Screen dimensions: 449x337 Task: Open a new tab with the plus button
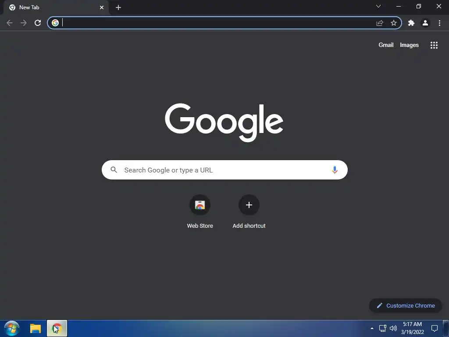(x=118, y=7)
